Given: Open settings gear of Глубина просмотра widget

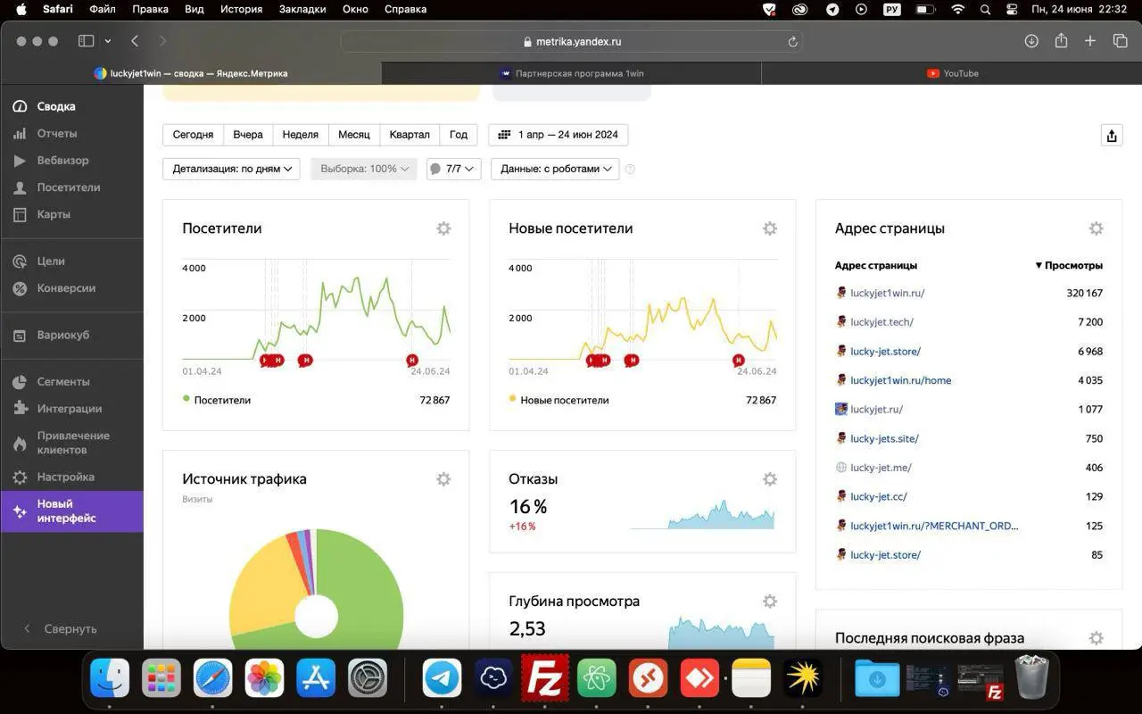Looking at the screenshot, I should [770, 602].
